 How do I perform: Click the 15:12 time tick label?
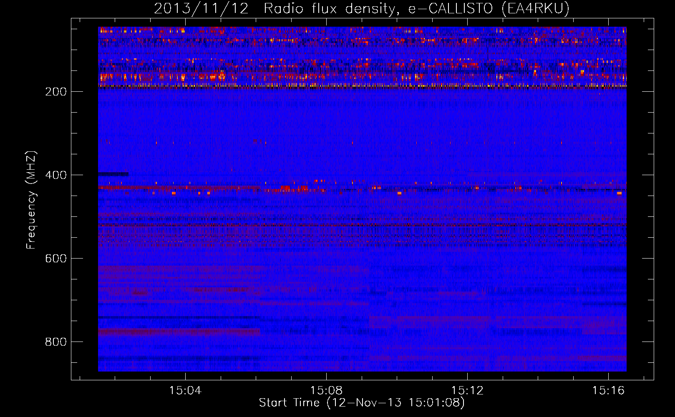[x=468, y=390]
